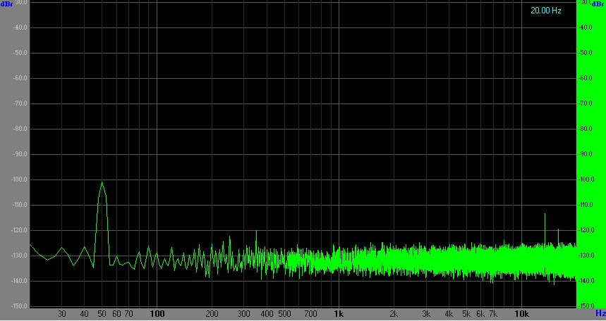This screenshot has height=321, width=606.
Task: Click the 500 frequency axis label
Action: (284, 314)
